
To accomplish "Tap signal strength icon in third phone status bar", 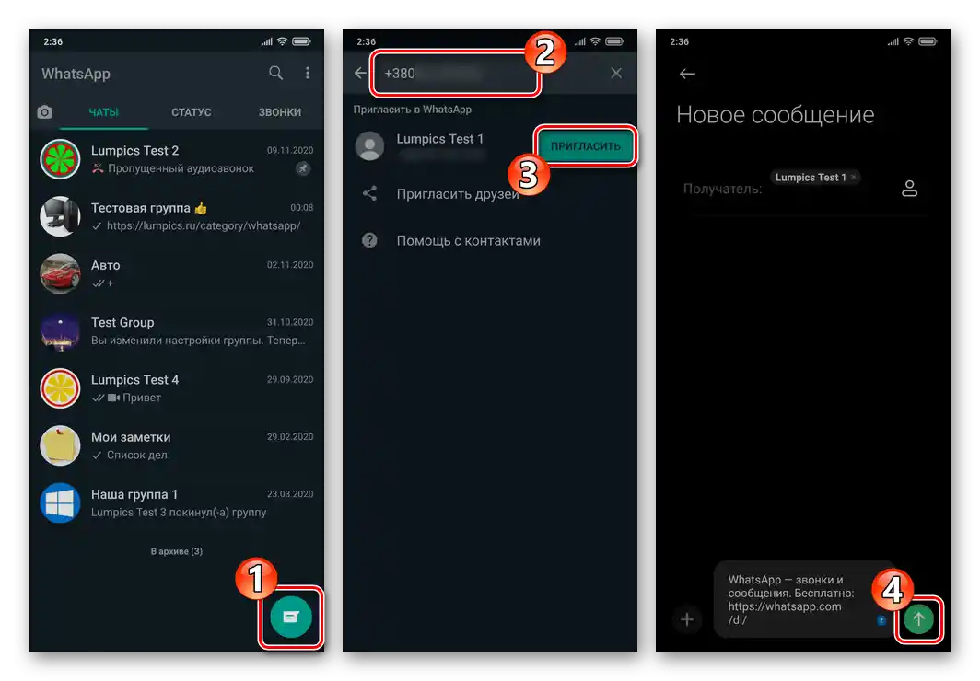I will 892,41.
